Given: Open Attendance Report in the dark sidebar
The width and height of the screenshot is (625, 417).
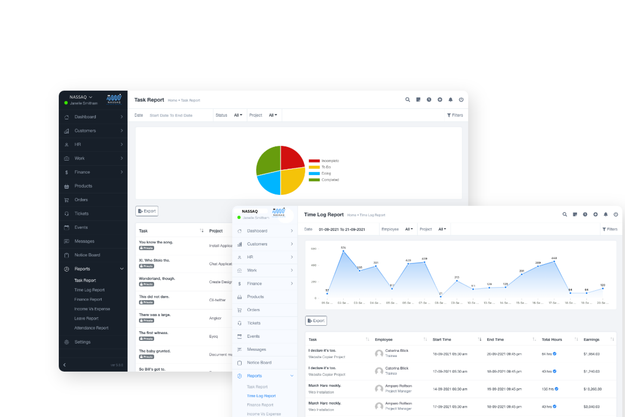Looking at the screenshot, I should coord(91,328).
